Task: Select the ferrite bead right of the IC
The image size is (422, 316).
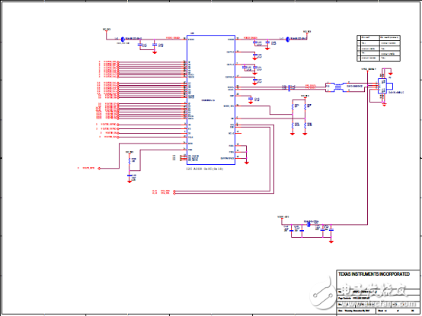Action: click(287, 39)
